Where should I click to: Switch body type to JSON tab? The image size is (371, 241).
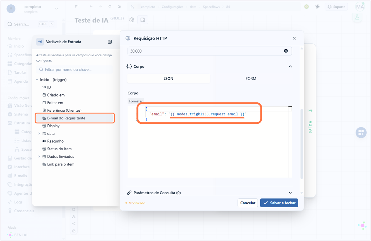pos(168,79)
